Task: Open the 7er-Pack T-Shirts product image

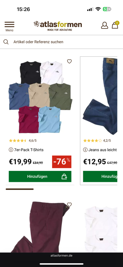Action: 40,97
